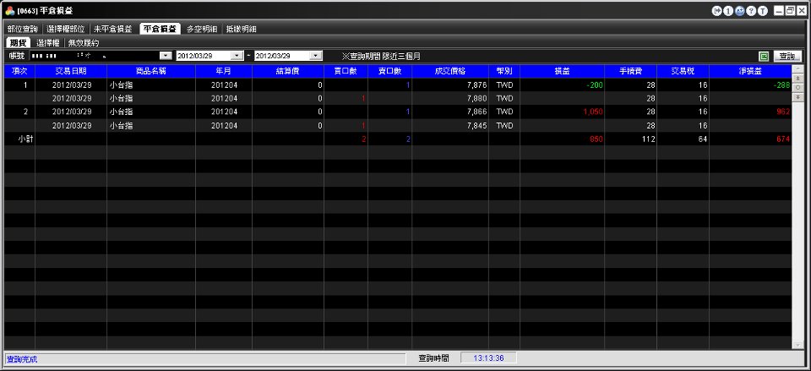
Task: Click the 交易稅 column header
Action: pos(683,71)
